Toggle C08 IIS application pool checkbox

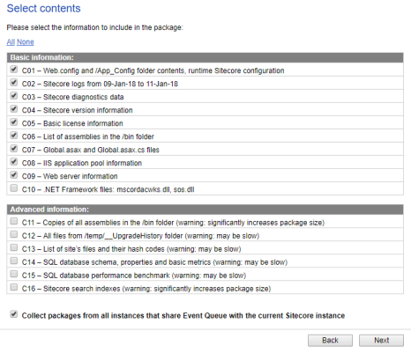tap(14, 162)
